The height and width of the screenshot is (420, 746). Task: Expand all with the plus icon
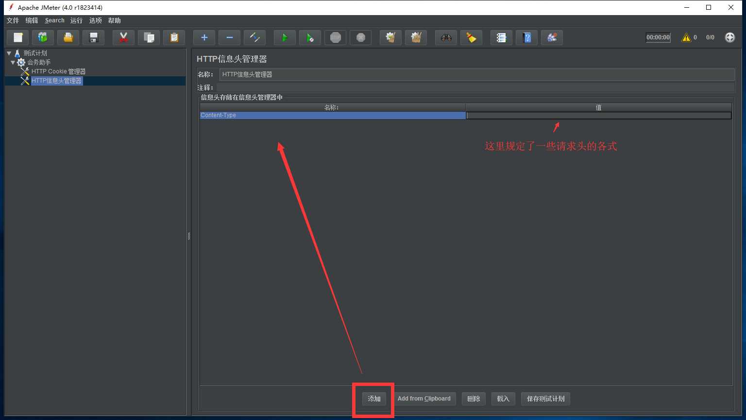tap(204, 37)
